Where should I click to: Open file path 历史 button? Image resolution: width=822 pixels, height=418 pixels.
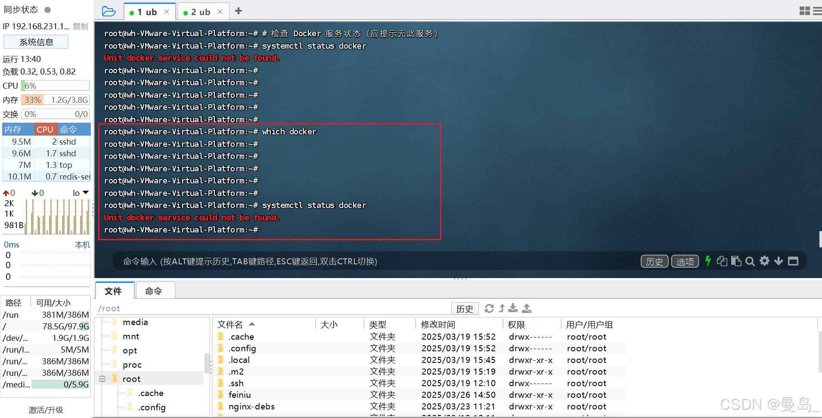tap(465, 309)
